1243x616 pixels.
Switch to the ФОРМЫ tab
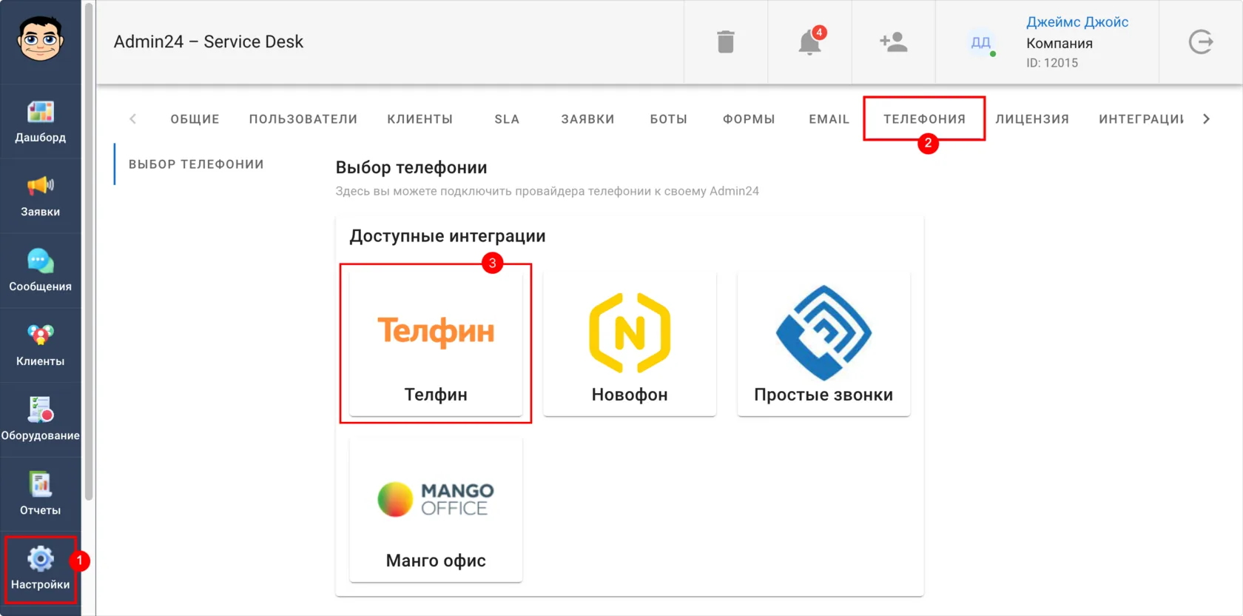[749, 119]
